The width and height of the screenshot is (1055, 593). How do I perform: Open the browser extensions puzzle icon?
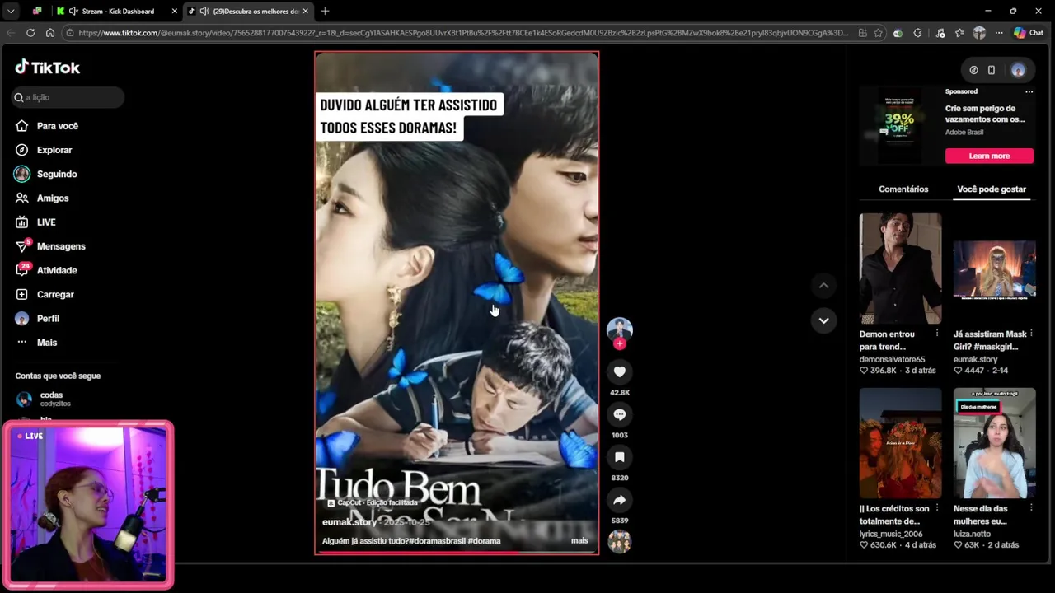[x=918, y=33]
